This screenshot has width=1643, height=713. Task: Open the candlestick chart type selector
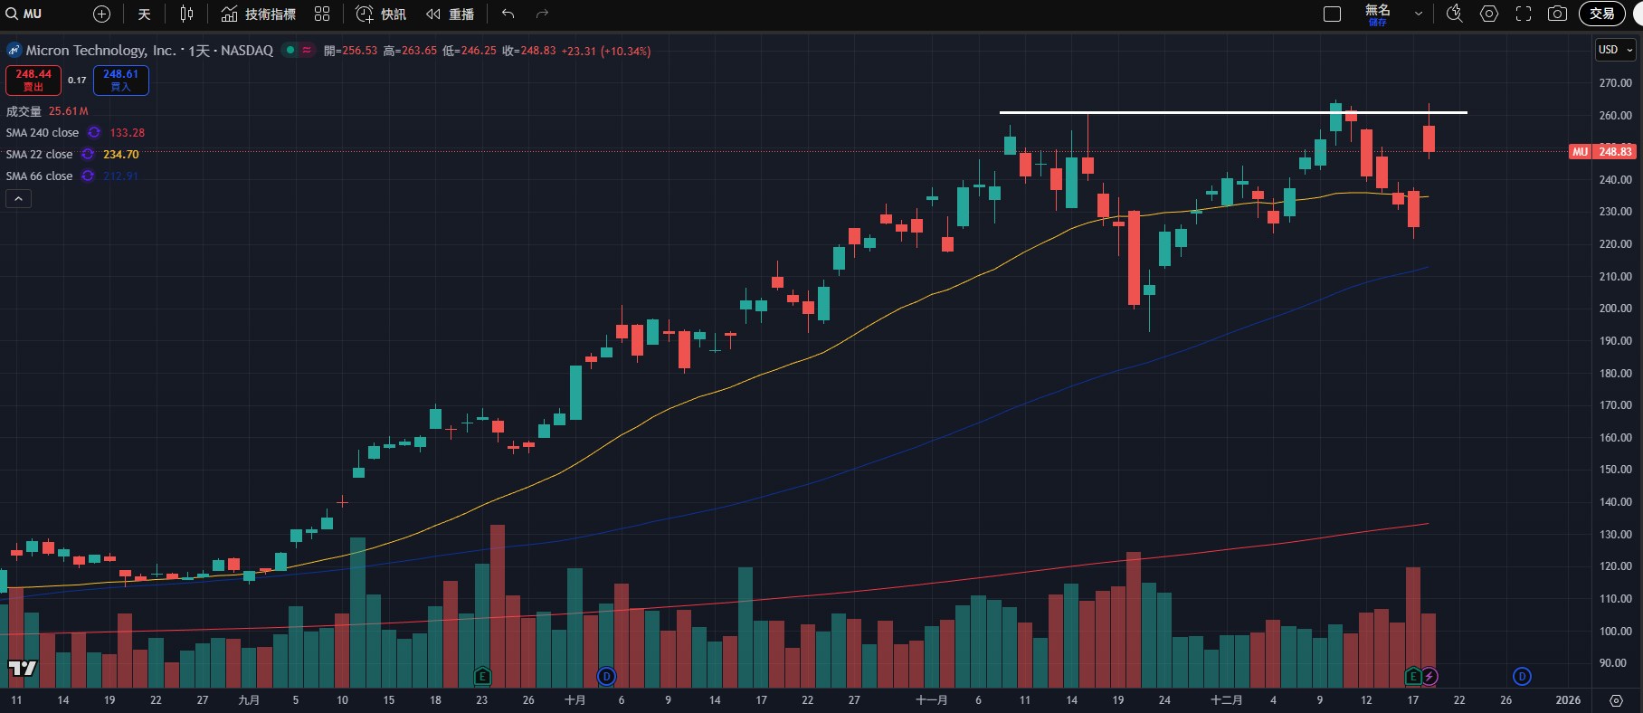tap(186, 14)
